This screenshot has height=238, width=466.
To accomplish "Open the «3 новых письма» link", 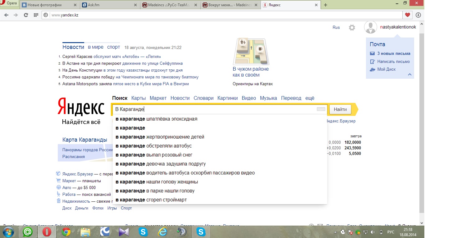I will tap(394, 53).
